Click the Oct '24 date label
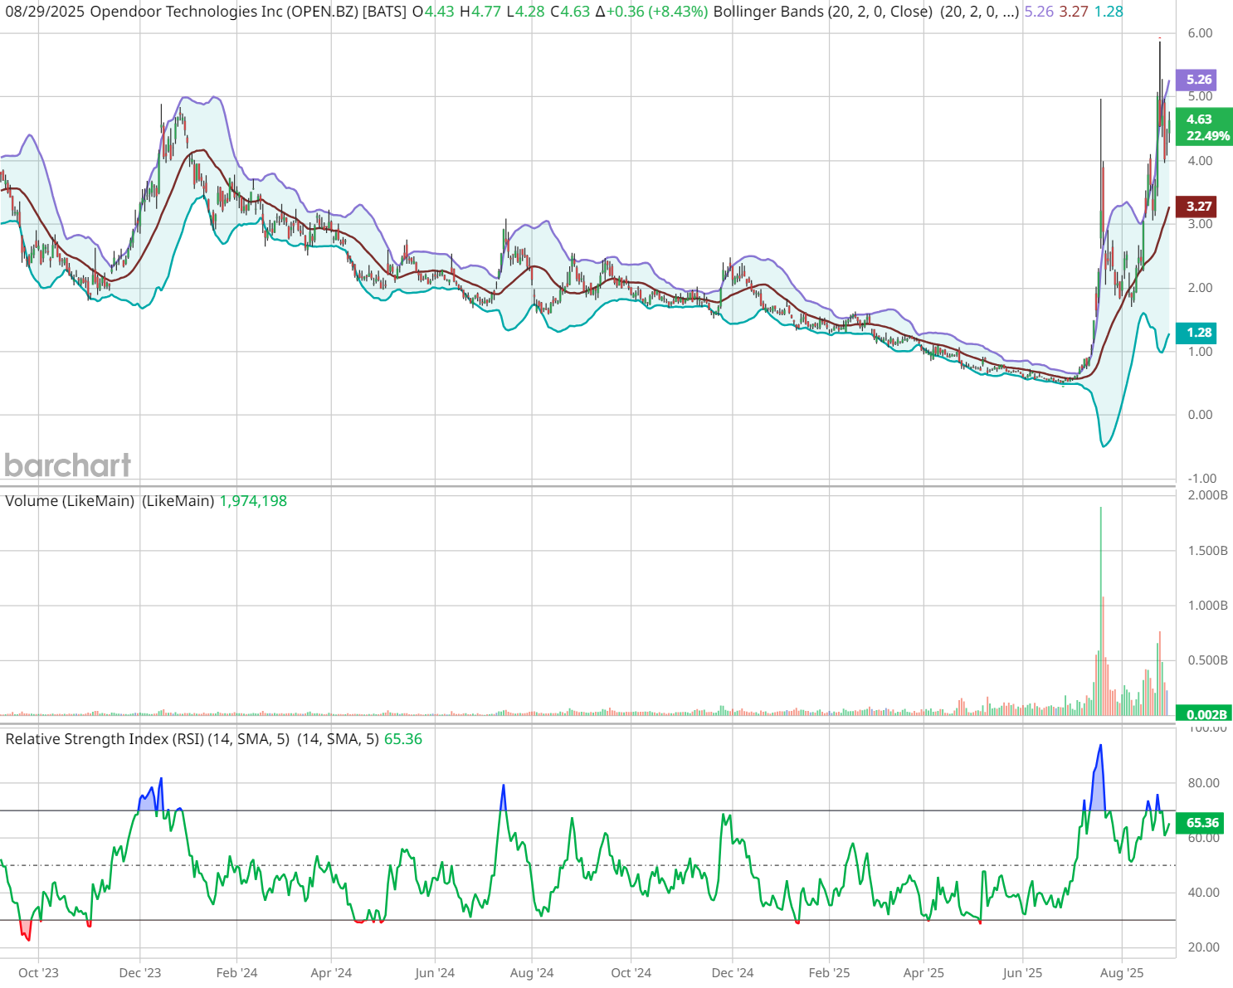 coord(631,973)
